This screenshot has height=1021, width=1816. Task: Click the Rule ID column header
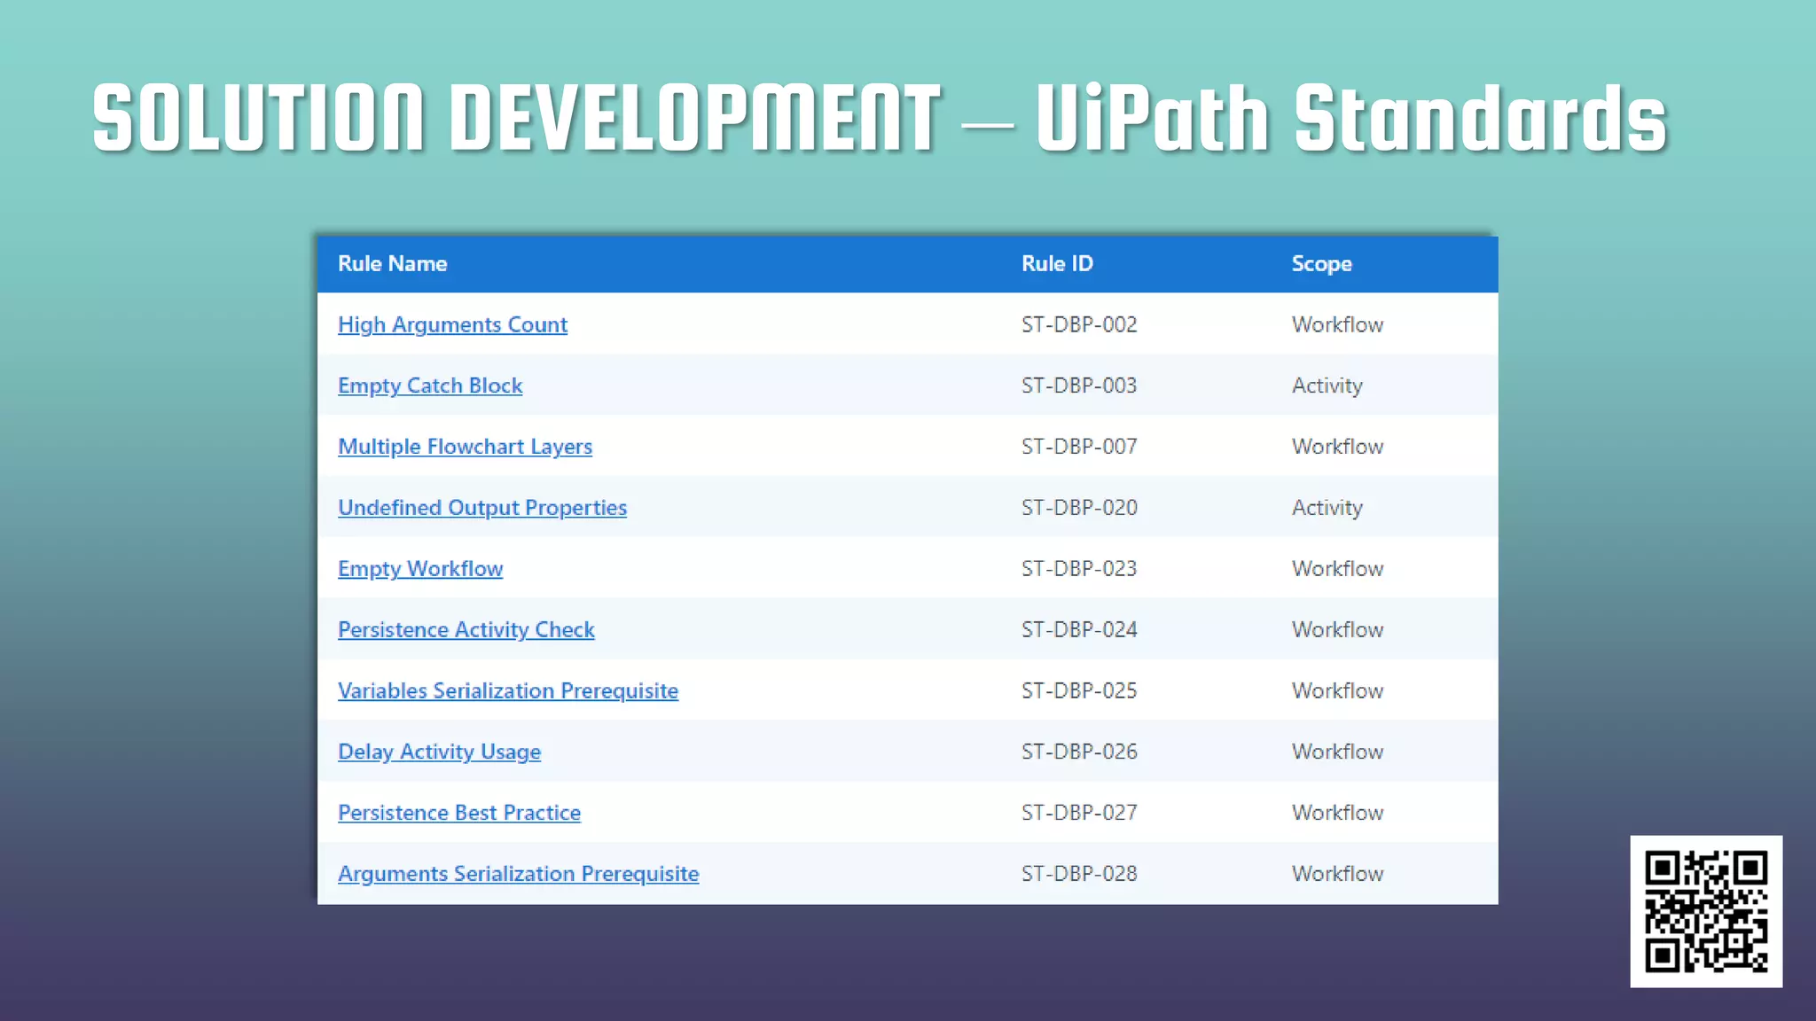(x=1057, y=264)
